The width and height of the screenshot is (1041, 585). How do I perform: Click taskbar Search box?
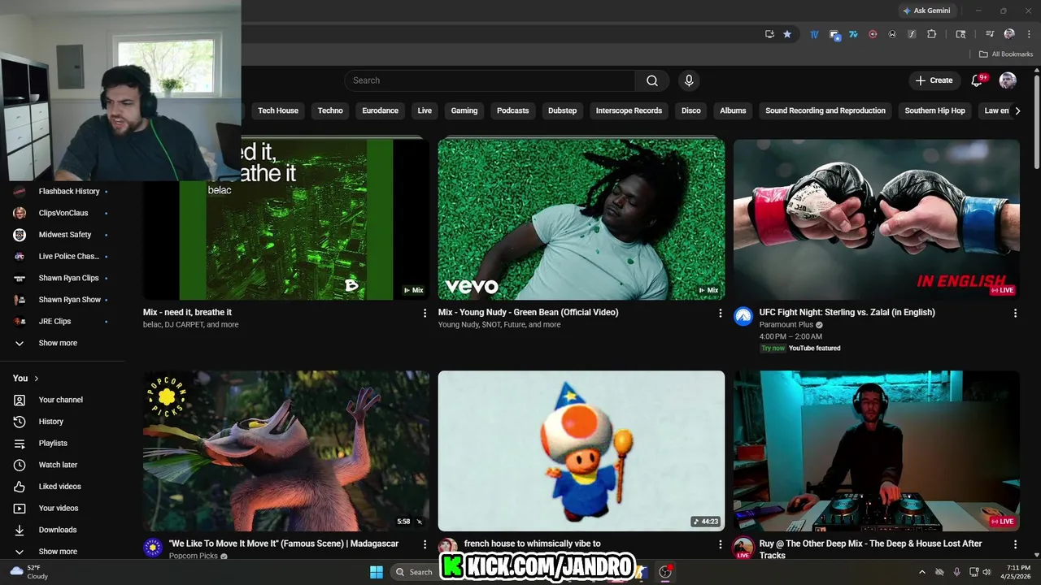pos(414,572)
